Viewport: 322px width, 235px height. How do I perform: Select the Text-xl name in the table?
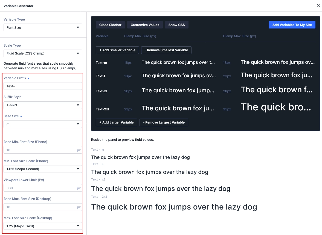[101, 91]
